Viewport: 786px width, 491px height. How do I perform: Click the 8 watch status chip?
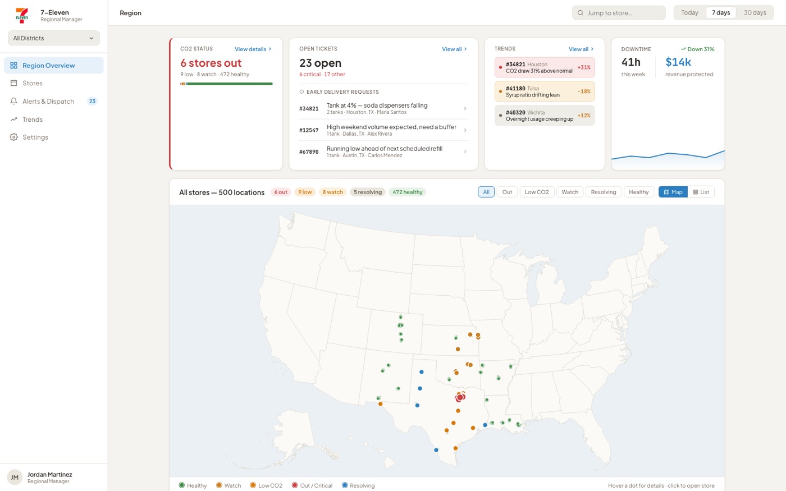[x=333, y=192]
